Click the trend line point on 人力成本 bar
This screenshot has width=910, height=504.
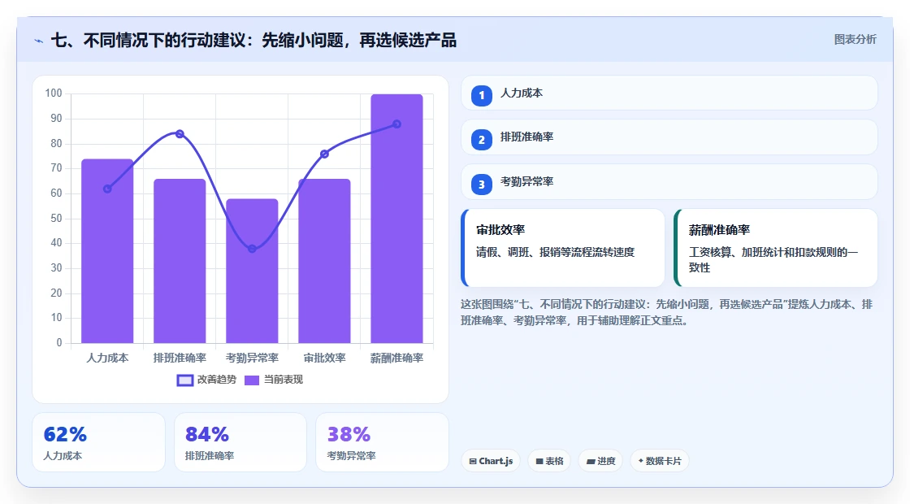[x=107, y=189]
